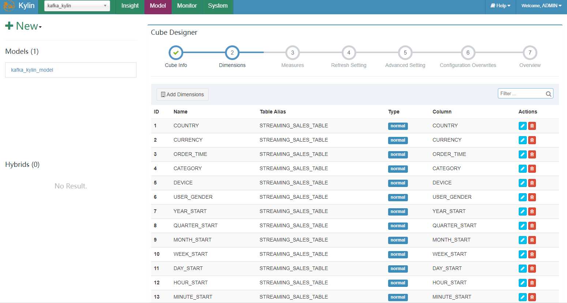
Task: Click the Hybrids (0) heading
Action: [x=22, y=164]
